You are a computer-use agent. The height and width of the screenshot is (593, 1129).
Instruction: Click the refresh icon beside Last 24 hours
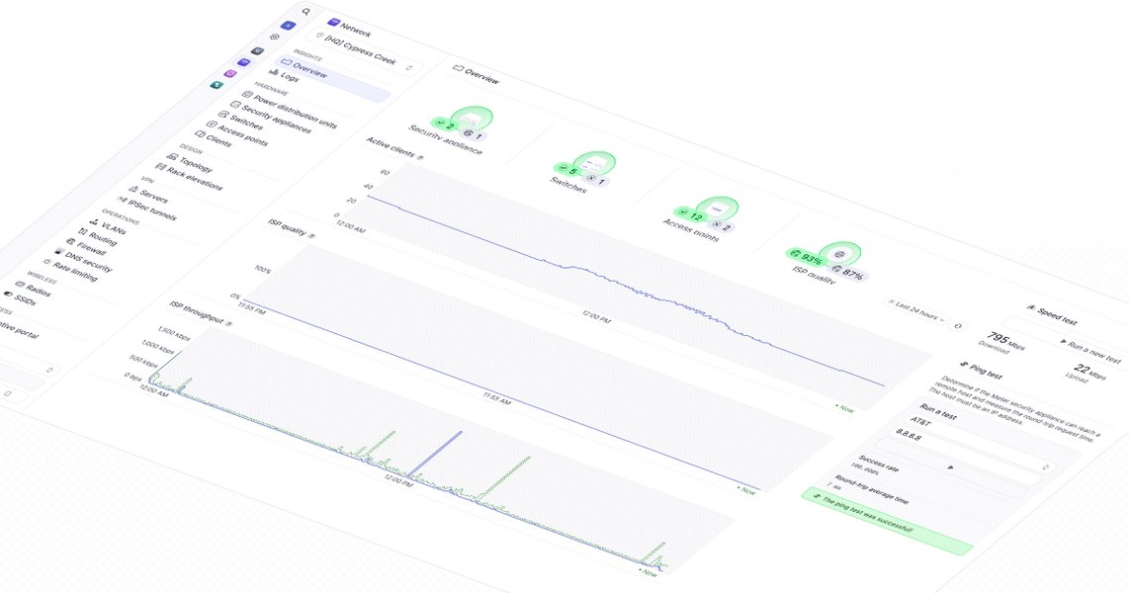click(x=958, y=325)
